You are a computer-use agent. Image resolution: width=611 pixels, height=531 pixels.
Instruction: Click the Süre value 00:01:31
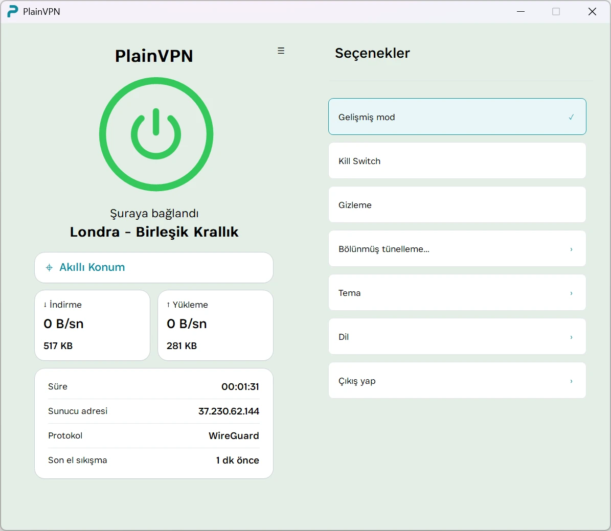tap(240, 386)
